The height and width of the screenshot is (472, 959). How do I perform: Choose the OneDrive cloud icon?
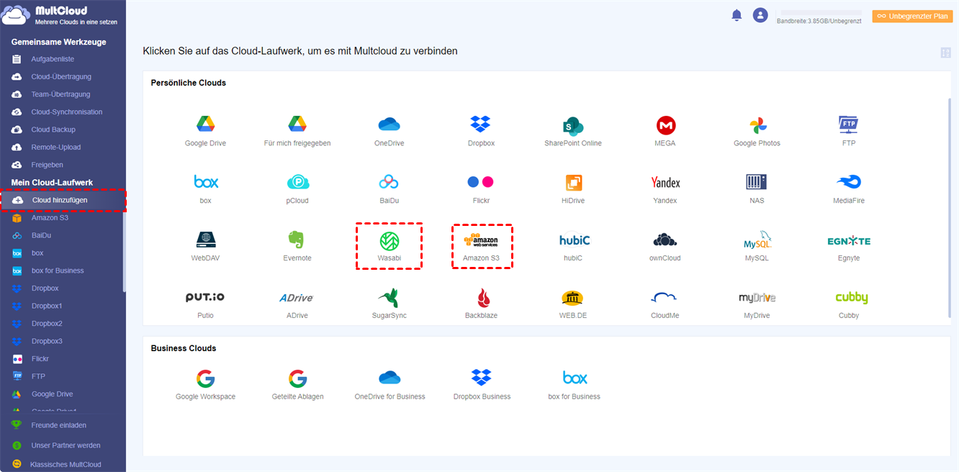(x=389, y=124)
